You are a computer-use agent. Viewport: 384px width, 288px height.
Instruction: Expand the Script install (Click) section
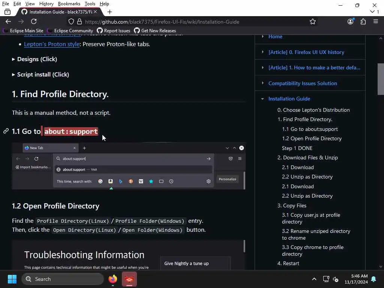pos(40,75)
